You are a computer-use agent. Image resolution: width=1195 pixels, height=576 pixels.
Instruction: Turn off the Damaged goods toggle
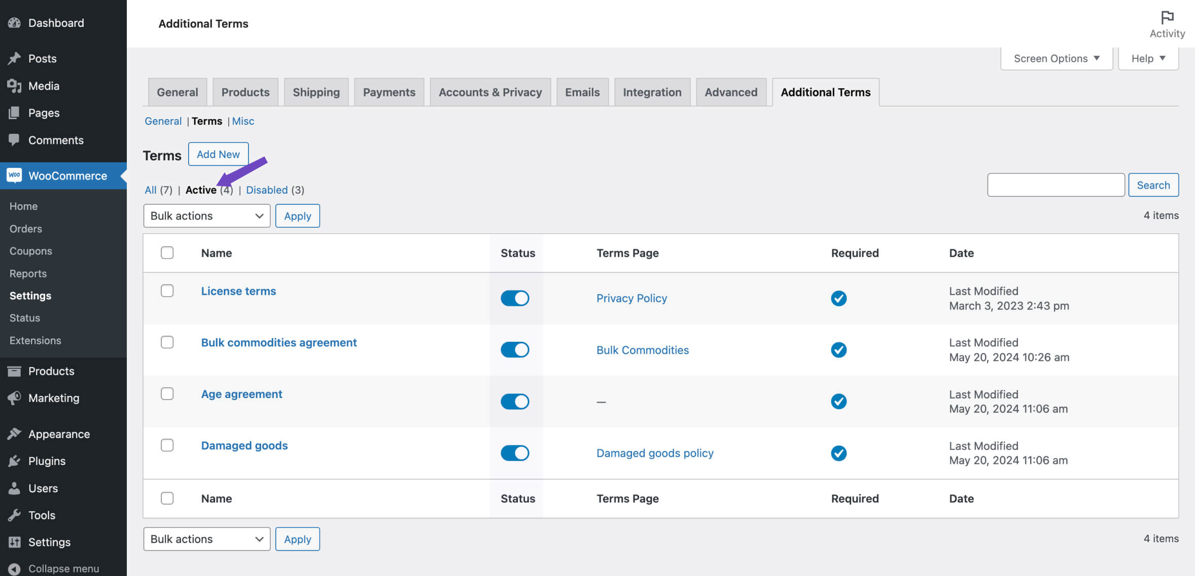(x=515, y=453)
